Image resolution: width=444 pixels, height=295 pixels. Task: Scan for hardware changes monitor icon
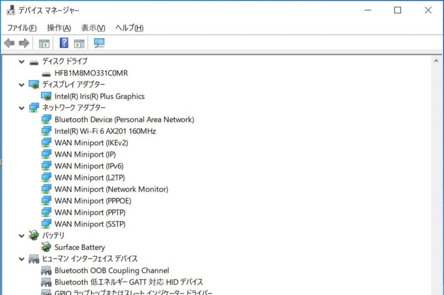99,43
